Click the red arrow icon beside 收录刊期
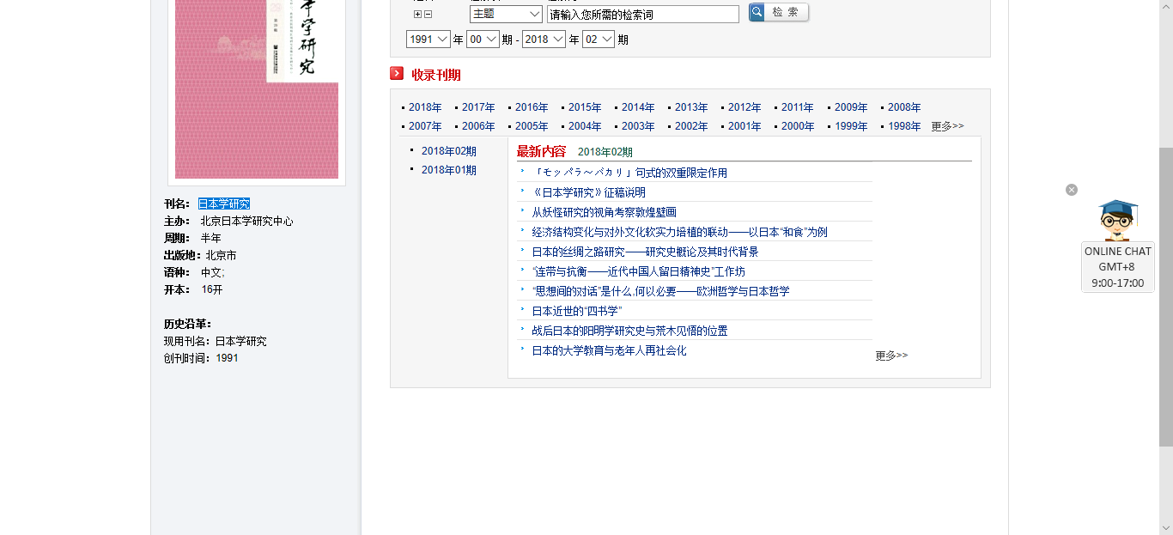1173x535 pixels. coord(397,74)
